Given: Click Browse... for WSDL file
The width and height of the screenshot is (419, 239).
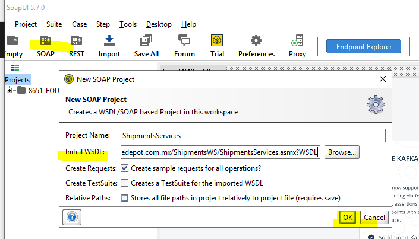Looking at the screenshot, I should tap(342, 152).
